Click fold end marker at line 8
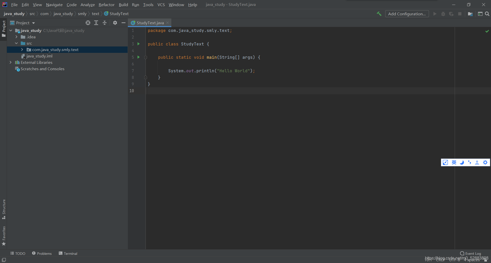491x263 pixels. coord(146,77)
